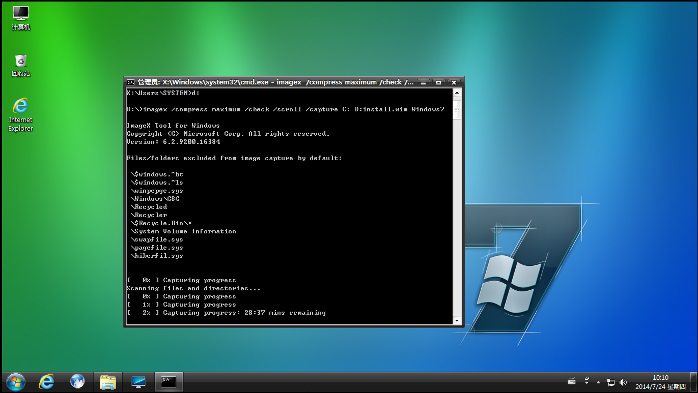Click the '[ 1% ] Capturing progress' line
The width and height of the screenshot is (698, 393).
coord(181,305)
